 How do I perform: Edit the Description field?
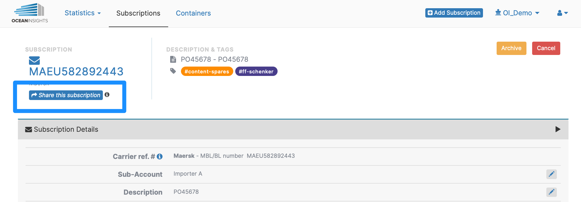pos(551,192)
